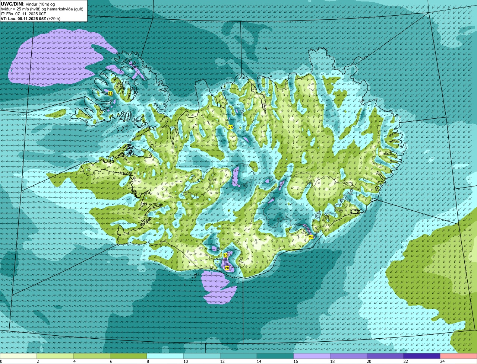The width and height of the screenshot is (477, 364).
Task: Click the "16" tick label on color scale
Action: pos(296,361)
